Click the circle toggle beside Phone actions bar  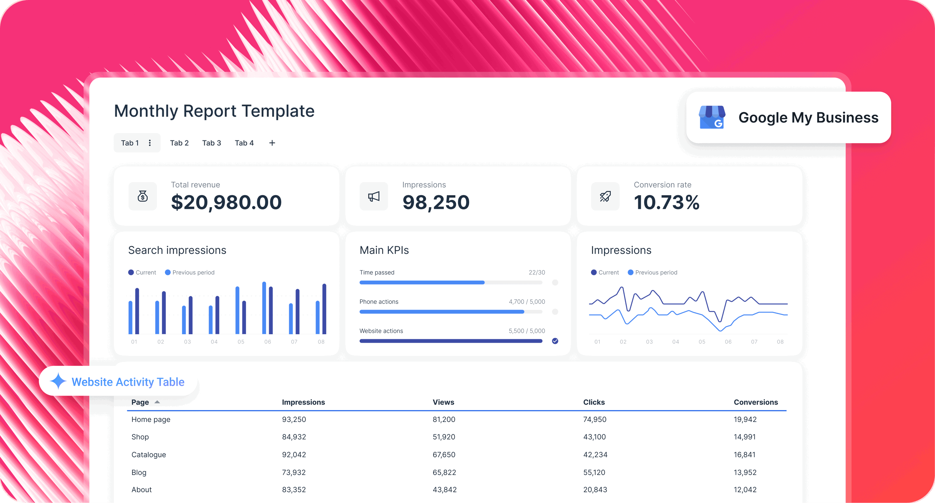pyautogui.click(x=555, y=312)
